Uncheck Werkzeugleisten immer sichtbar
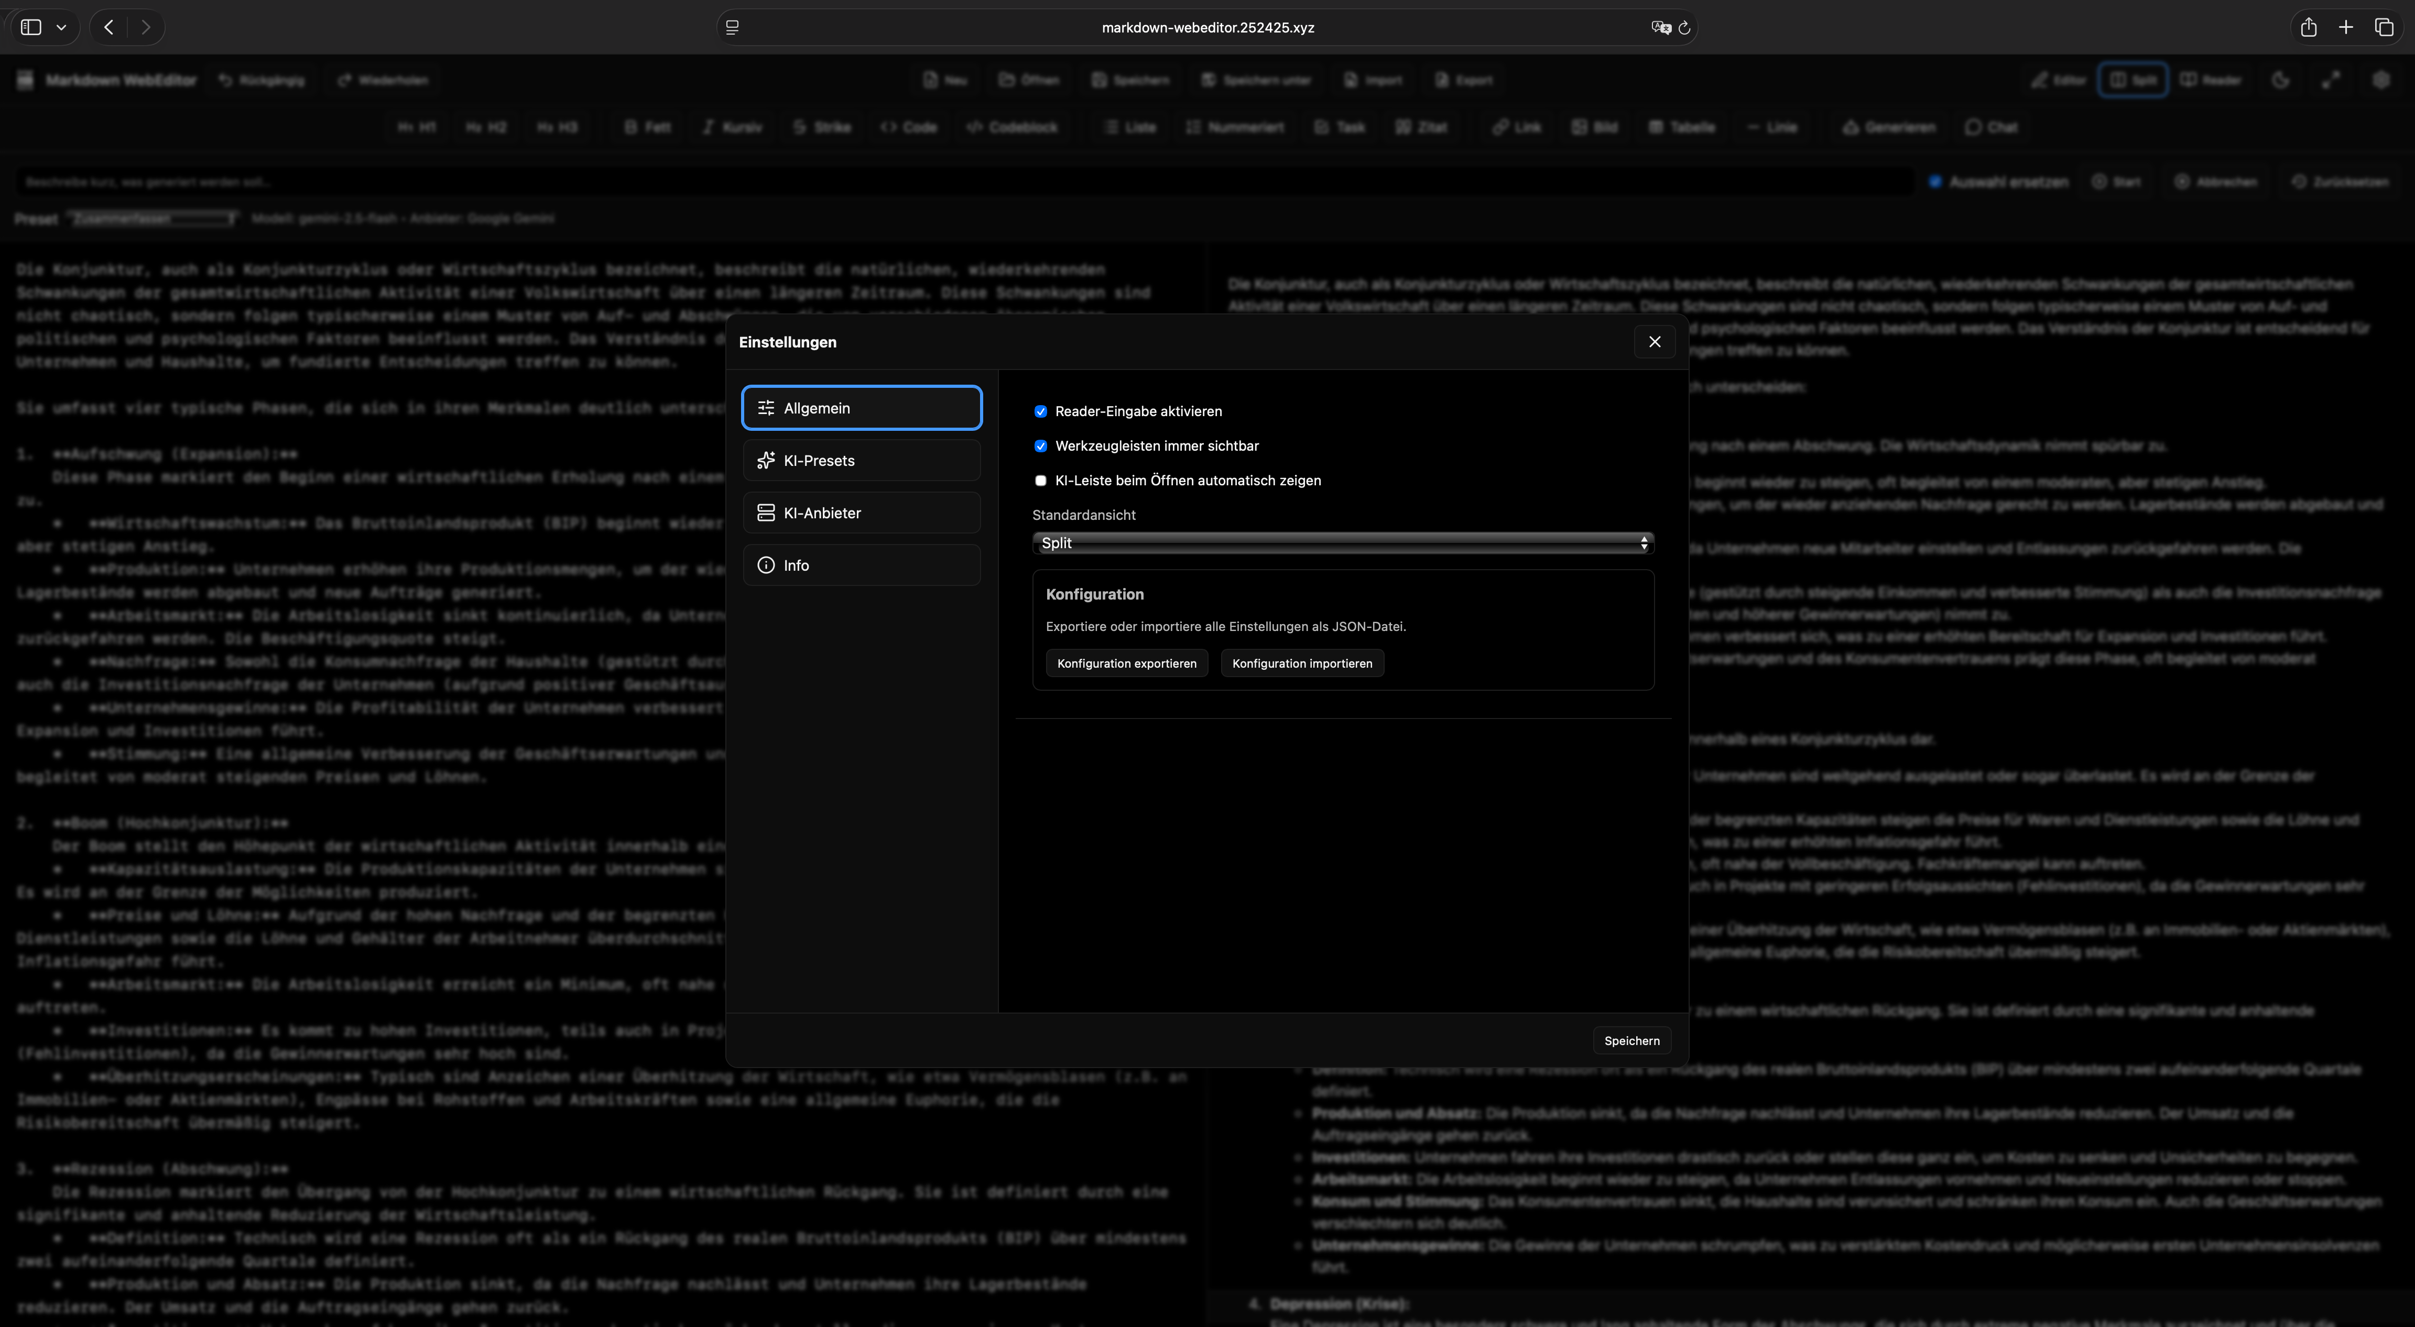The width and height of the screenshot is (2415, 1327). [x=1041, y=447]
